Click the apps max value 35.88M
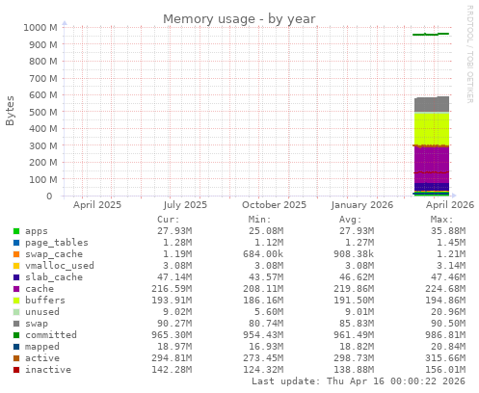The height and width of the screenshot is (393, 479). click(448, 231)
